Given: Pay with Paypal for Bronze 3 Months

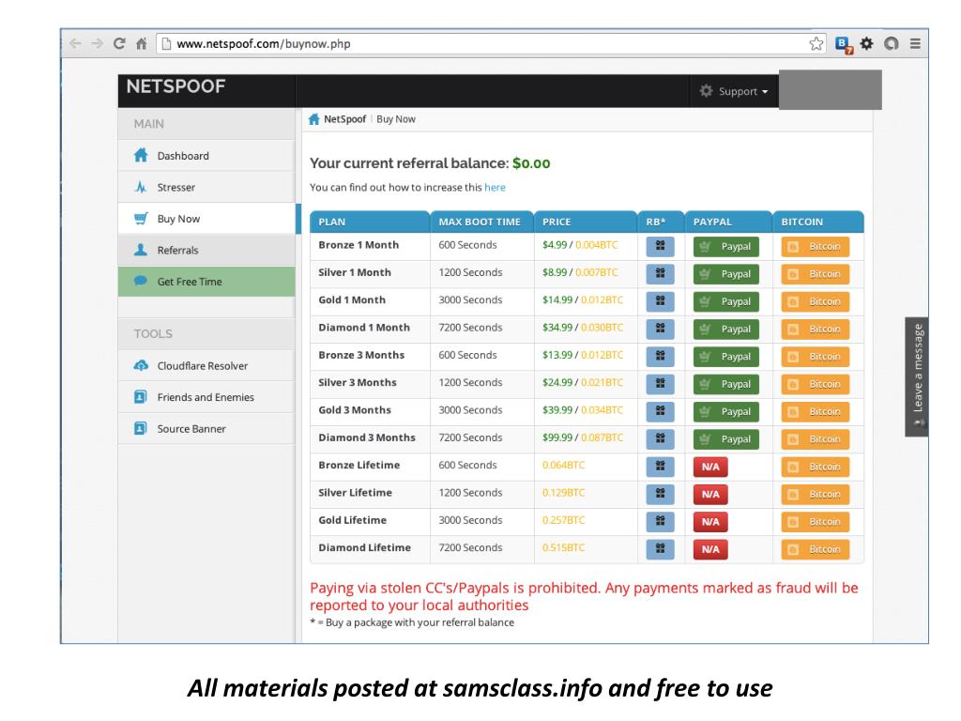Looking at the screenshot, I should click(726, 357).
